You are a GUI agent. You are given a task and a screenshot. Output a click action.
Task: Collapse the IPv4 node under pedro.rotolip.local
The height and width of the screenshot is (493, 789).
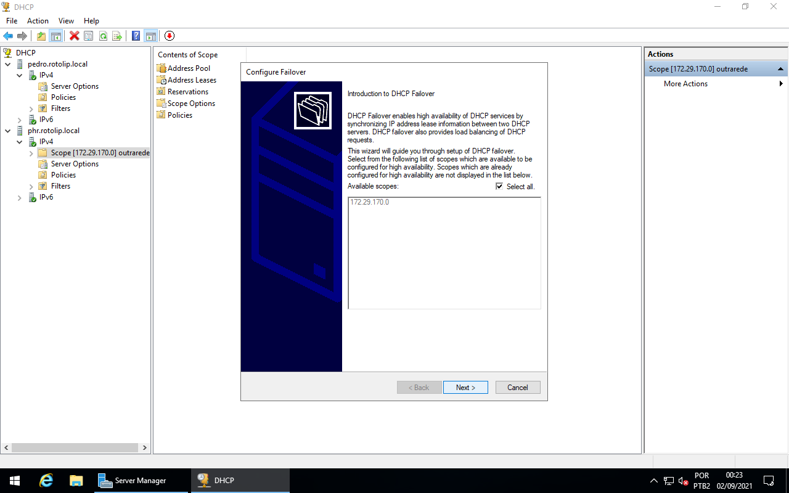(x=19, y=75)
